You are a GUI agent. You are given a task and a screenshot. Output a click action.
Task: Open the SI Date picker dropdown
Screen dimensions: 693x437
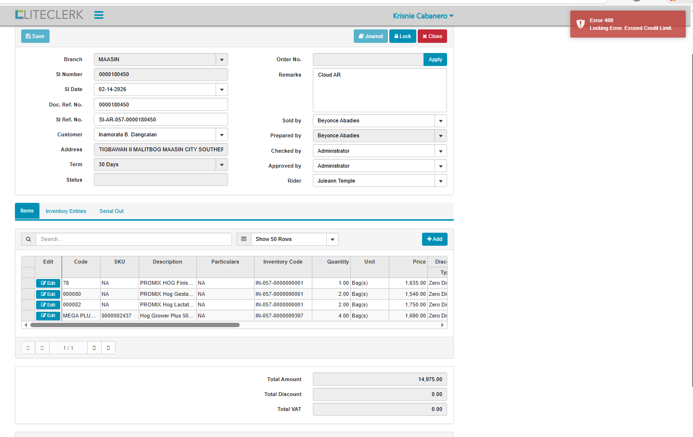[x=222, y=90]
